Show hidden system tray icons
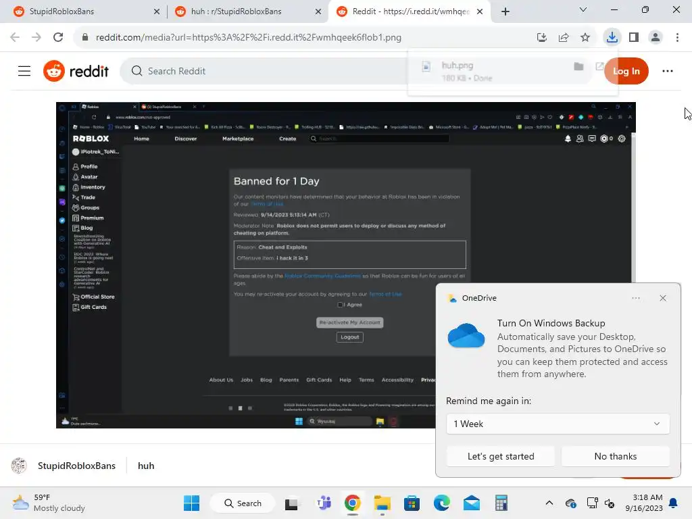The image size is (692, 519). [549, 503]
